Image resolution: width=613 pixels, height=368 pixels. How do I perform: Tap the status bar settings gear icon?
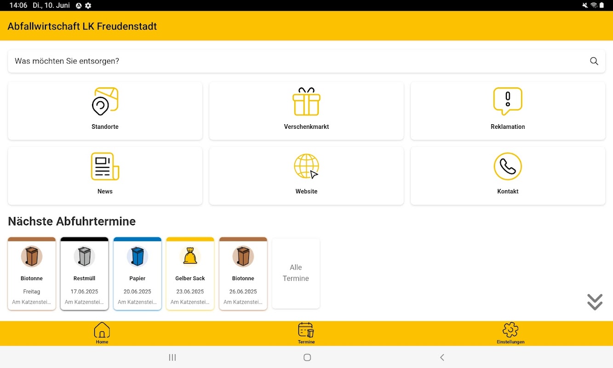(88, 6)
